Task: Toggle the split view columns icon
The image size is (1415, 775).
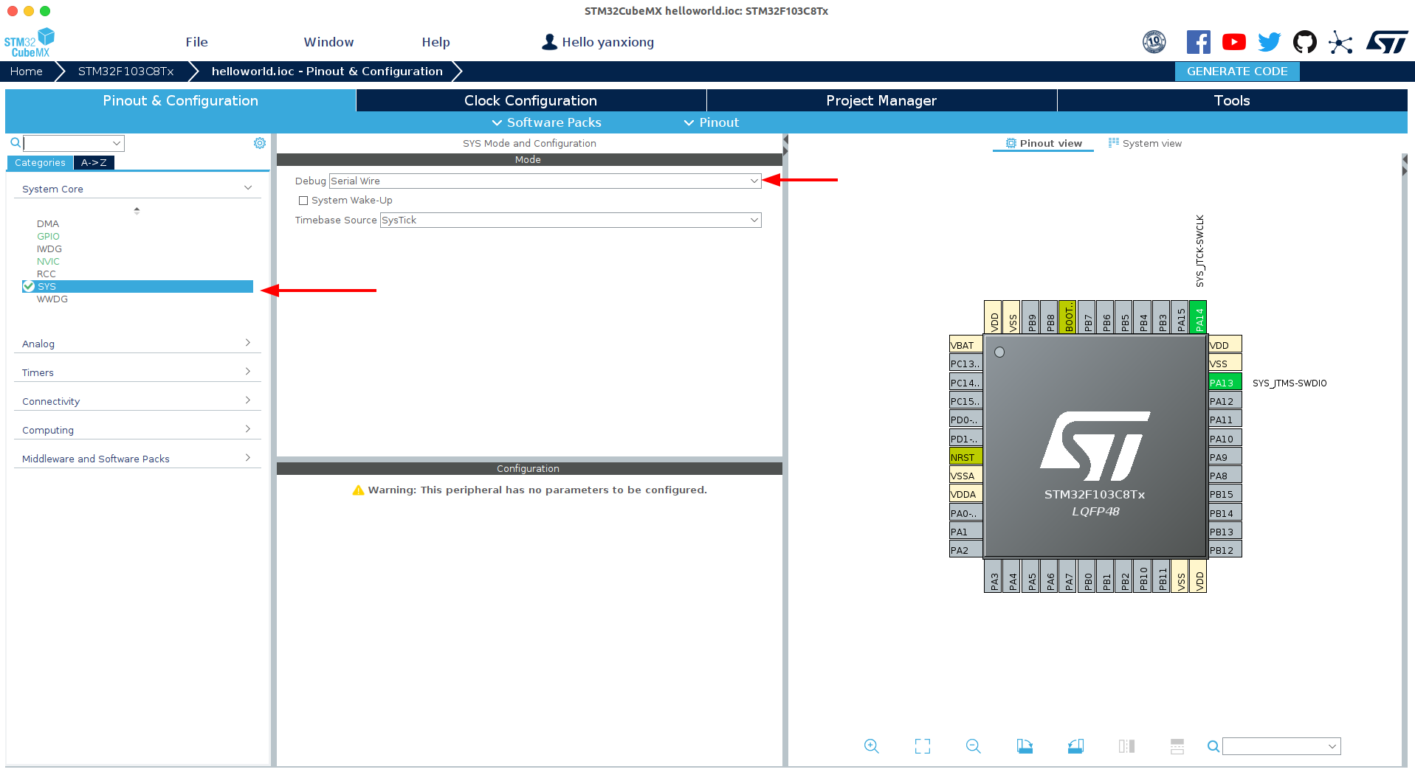Action: [x=1126, y=746]
